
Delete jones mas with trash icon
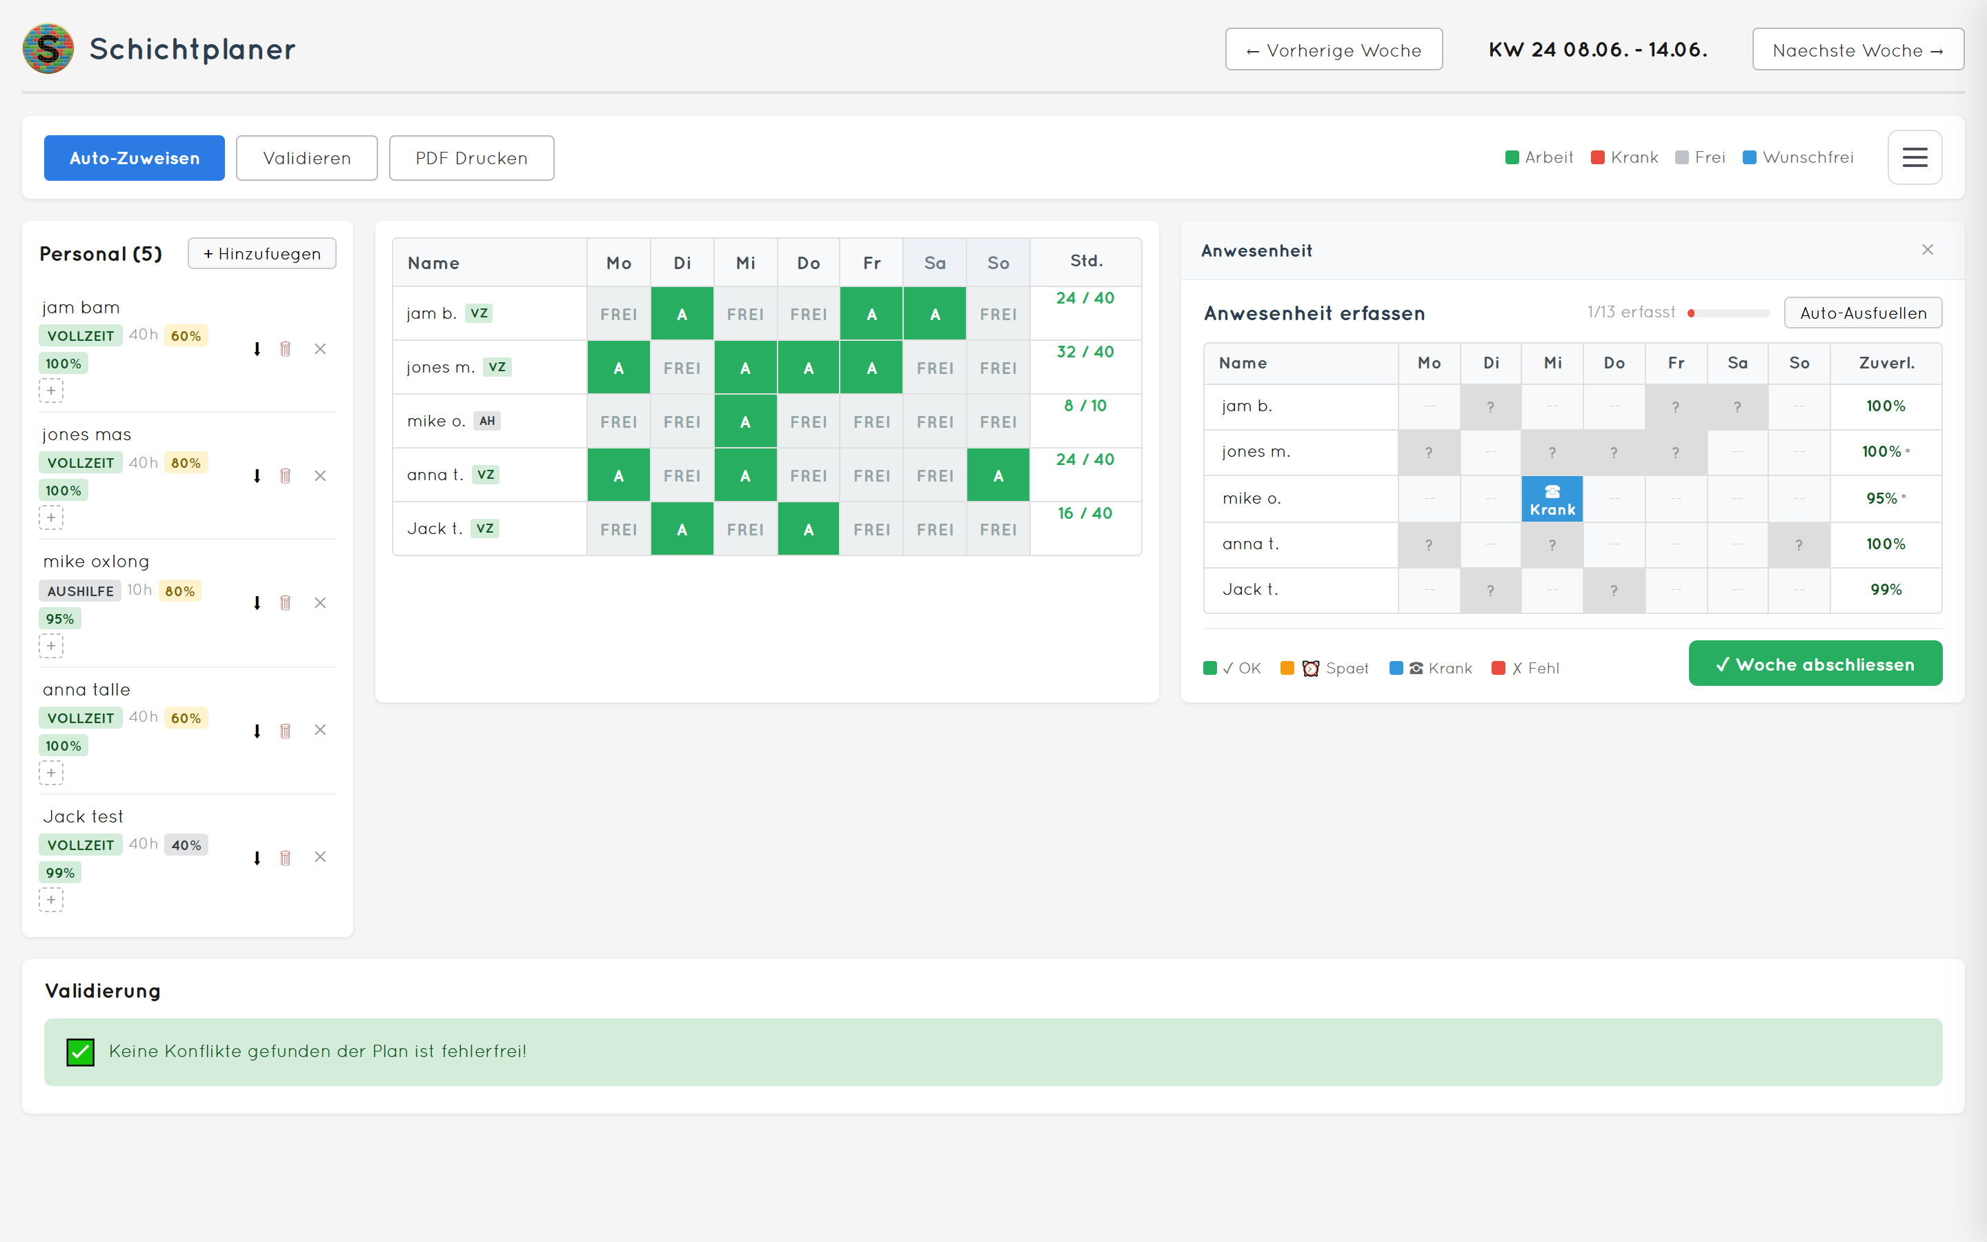(x=285, y=475)
